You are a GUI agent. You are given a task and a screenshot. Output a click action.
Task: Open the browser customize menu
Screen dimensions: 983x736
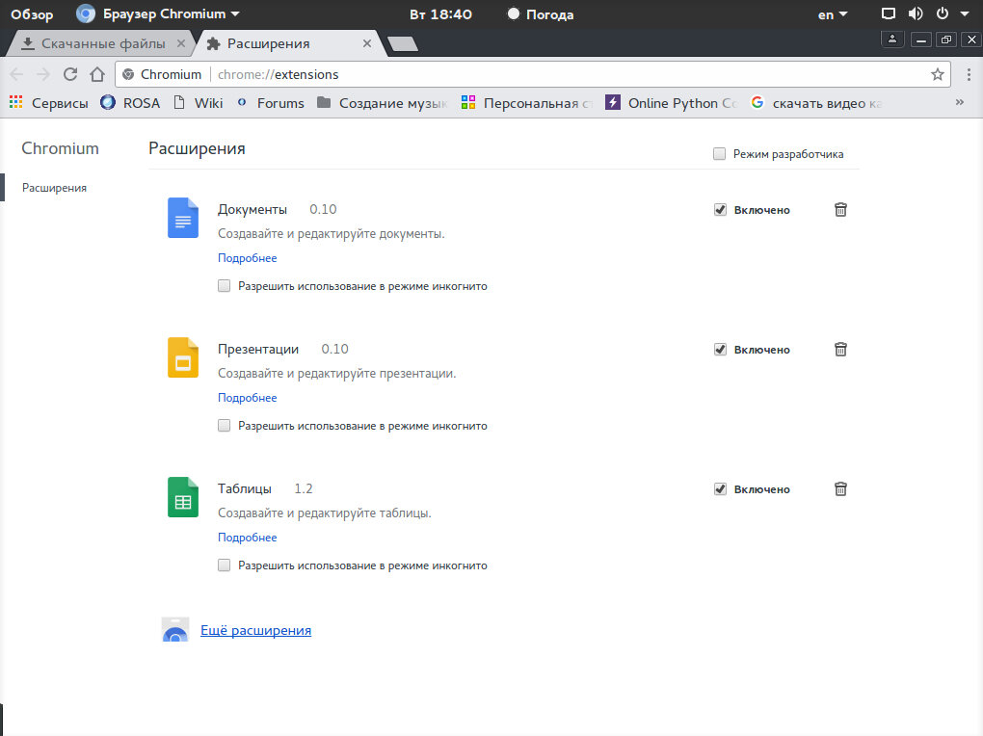point(967,73)
